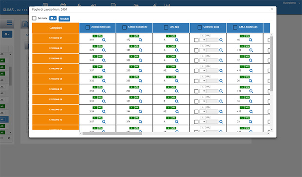Check the LDG tipo column checkbox
Viewport: 302px width, 177px height.
[166, 27]
